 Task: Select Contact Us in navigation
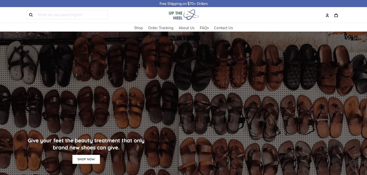pos(223,28)
